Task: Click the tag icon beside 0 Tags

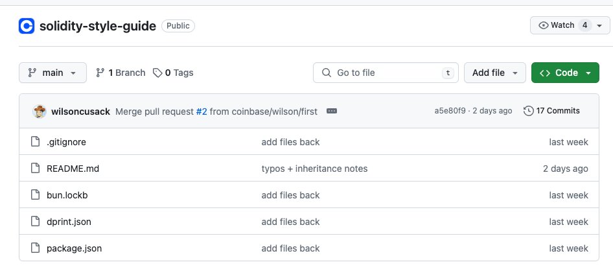Action: pos(157,73)
